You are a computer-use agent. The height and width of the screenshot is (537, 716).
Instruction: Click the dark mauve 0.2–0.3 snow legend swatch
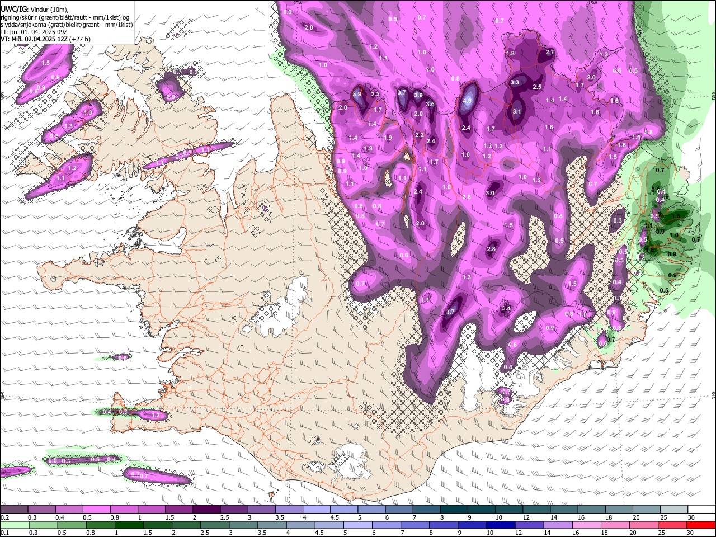[x=13, y=510]
